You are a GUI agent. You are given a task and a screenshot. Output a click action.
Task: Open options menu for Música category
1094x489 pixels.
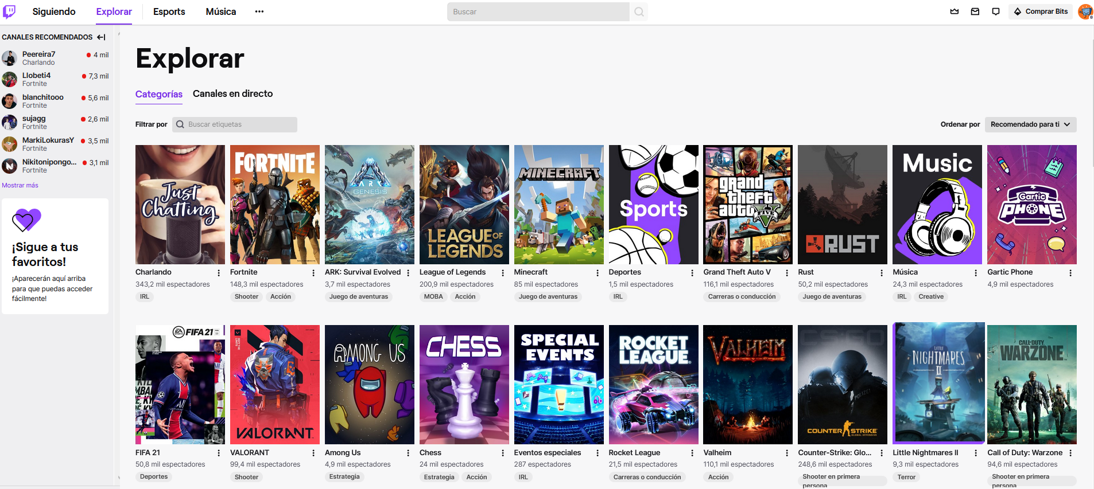click(976, 273)
